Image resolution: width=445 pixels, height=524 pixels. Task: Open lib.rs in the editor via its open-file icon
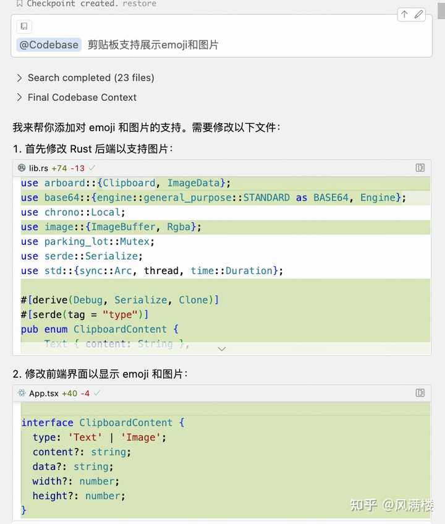pyautogui.click(x=420, y=168)
